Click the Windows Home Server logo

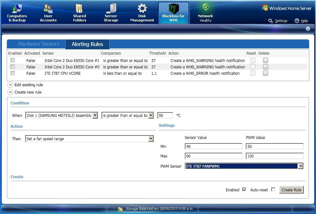tap(286, 8)
